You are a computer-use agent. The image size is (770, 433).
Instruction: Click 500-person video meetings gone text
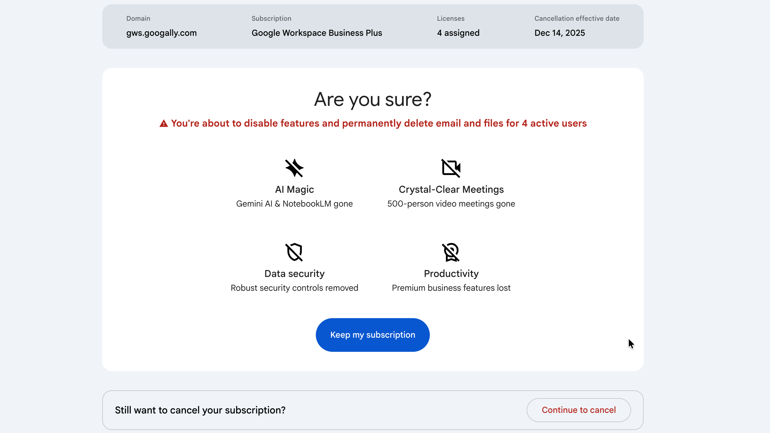click(x=451, y=204)
